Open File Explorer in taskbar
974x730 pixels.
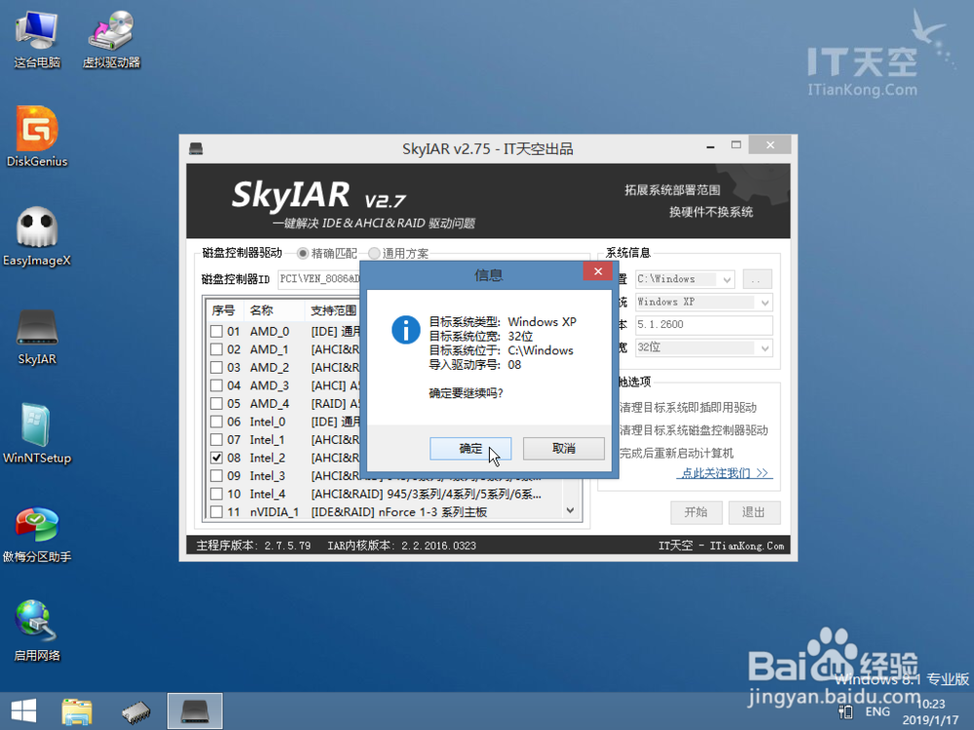(x=77, y=712)
